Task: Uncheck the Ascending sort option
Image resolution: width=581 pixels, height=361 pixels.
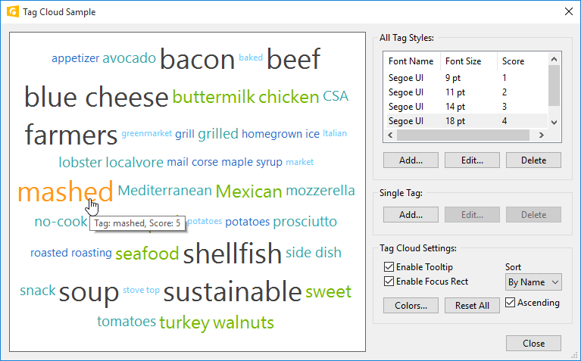Action: pos(511,303)
